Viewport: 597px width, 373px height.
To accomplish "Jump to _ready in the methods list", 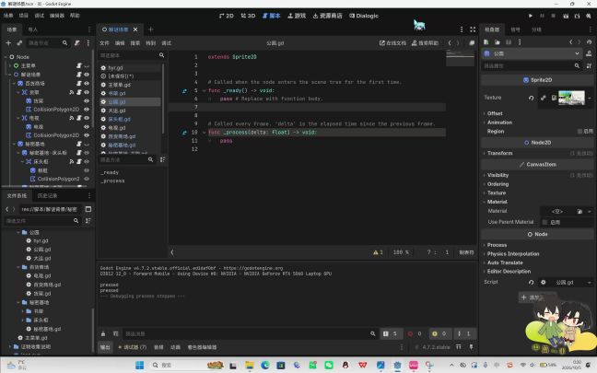I will pyautogui.click(x=110, y=172).
